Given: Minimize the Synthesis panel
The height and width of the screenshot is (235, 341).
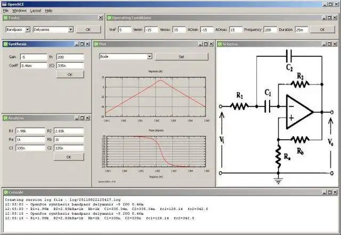Looking at the screenshot, I should coord(77,44).
